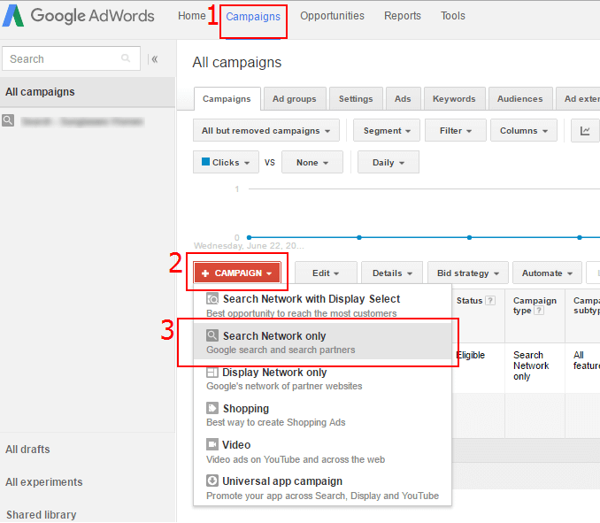The width and height of the screenshot is (600, 523).
Task: Click the Display Network only icon
Action: (x=212, y=373)
